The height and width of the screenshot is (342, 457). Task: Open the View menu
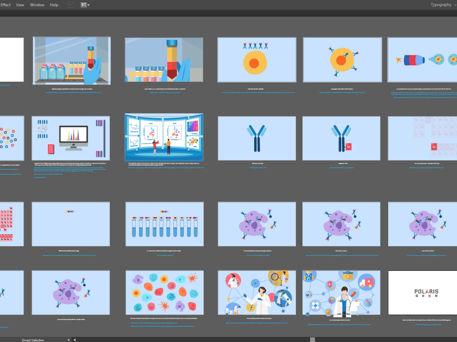click(20, 5)
